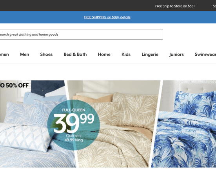Go to the Home department
The image size is (216, 169).
click(104, 55)
